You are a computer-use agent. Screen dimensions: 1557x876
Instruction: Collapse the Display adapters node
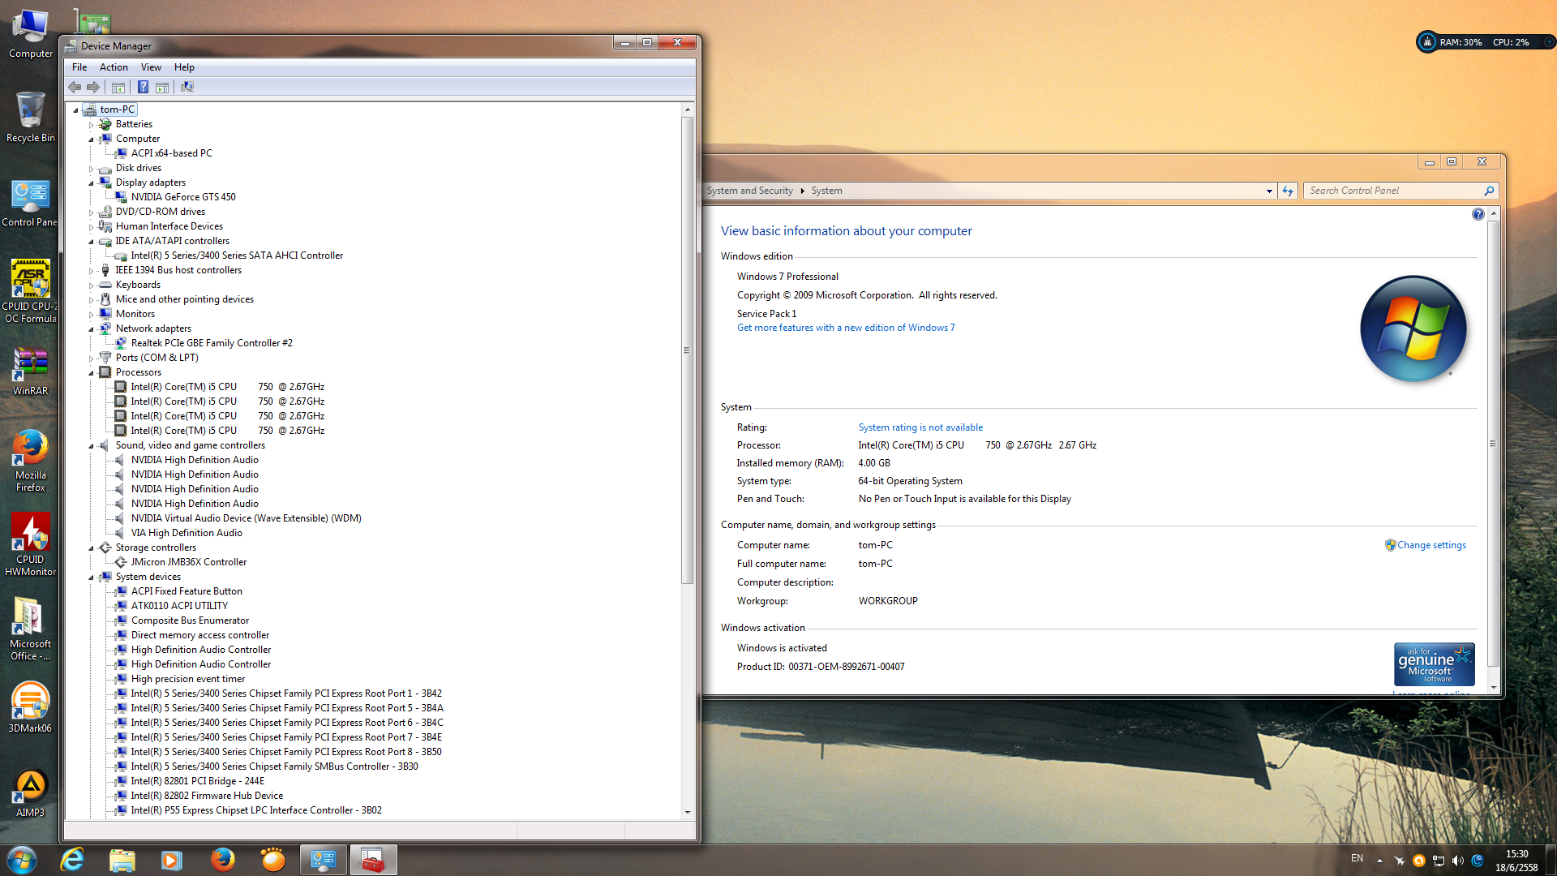pos(92,183)
